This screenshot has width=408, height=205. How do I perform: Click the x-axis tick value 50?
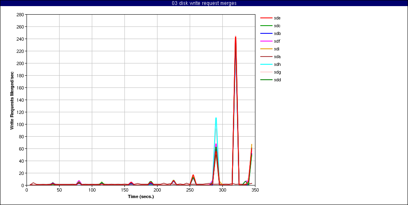(x=59, y=190)
